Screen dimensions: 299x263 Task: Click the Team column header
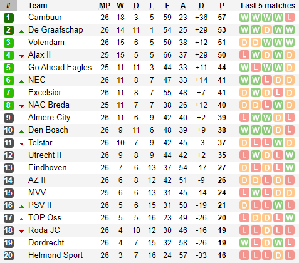pos(38,6)
